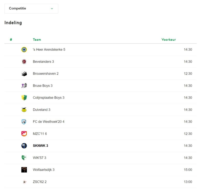
Task: Click the 's Heer Arendskerke club logo
Action: [x=24, y=50]
